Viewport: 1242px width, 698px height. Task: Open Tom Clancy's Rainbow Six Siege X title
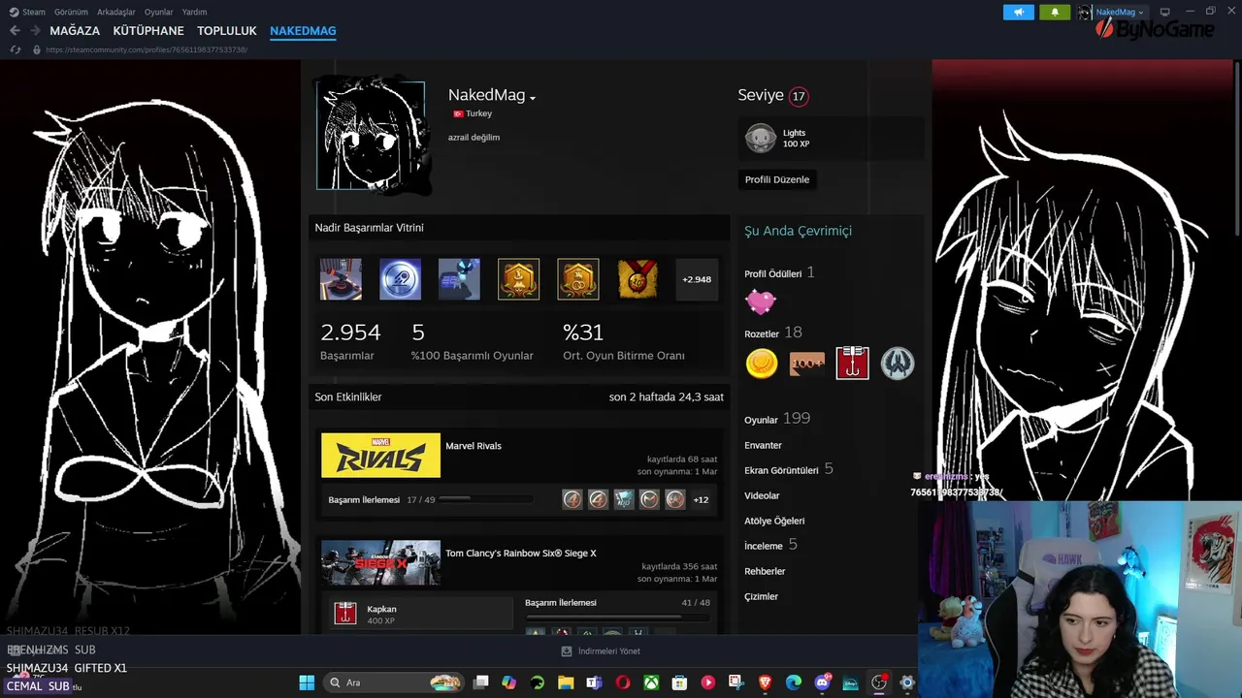click(521, 554)
